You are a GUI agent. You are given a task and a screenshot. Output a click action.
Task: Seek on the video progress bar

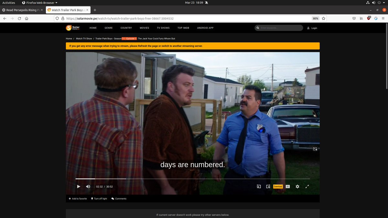(193, 179)
